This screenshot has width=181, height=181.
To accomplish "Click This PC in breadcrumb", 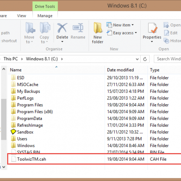I will [x=11, y=59].
